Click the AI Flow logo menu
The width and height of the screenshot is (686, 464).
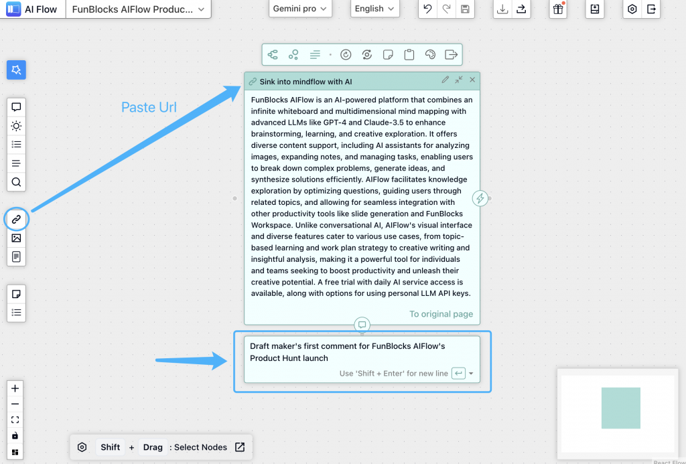[32, 9]
